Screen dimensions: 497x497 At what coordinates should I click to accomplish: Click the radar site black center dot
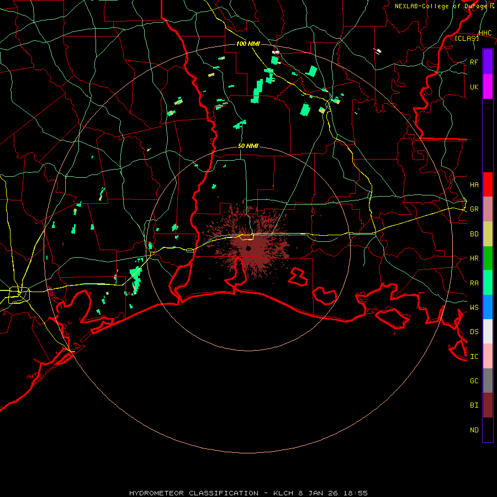point(248,249)
